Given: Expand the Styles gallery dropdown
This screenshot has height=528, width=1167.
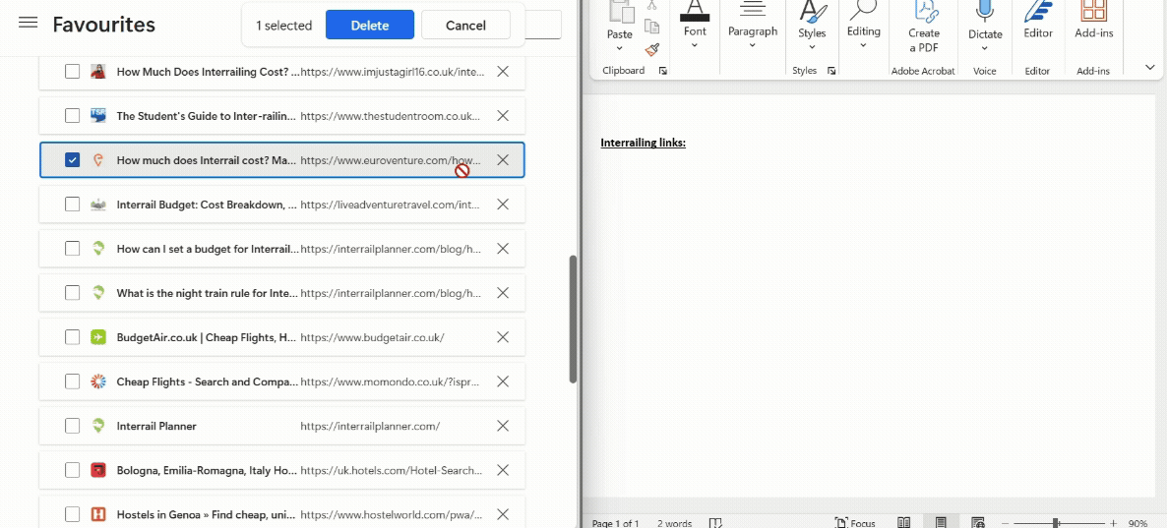Looking at the screenshot, I should [812, 47].
